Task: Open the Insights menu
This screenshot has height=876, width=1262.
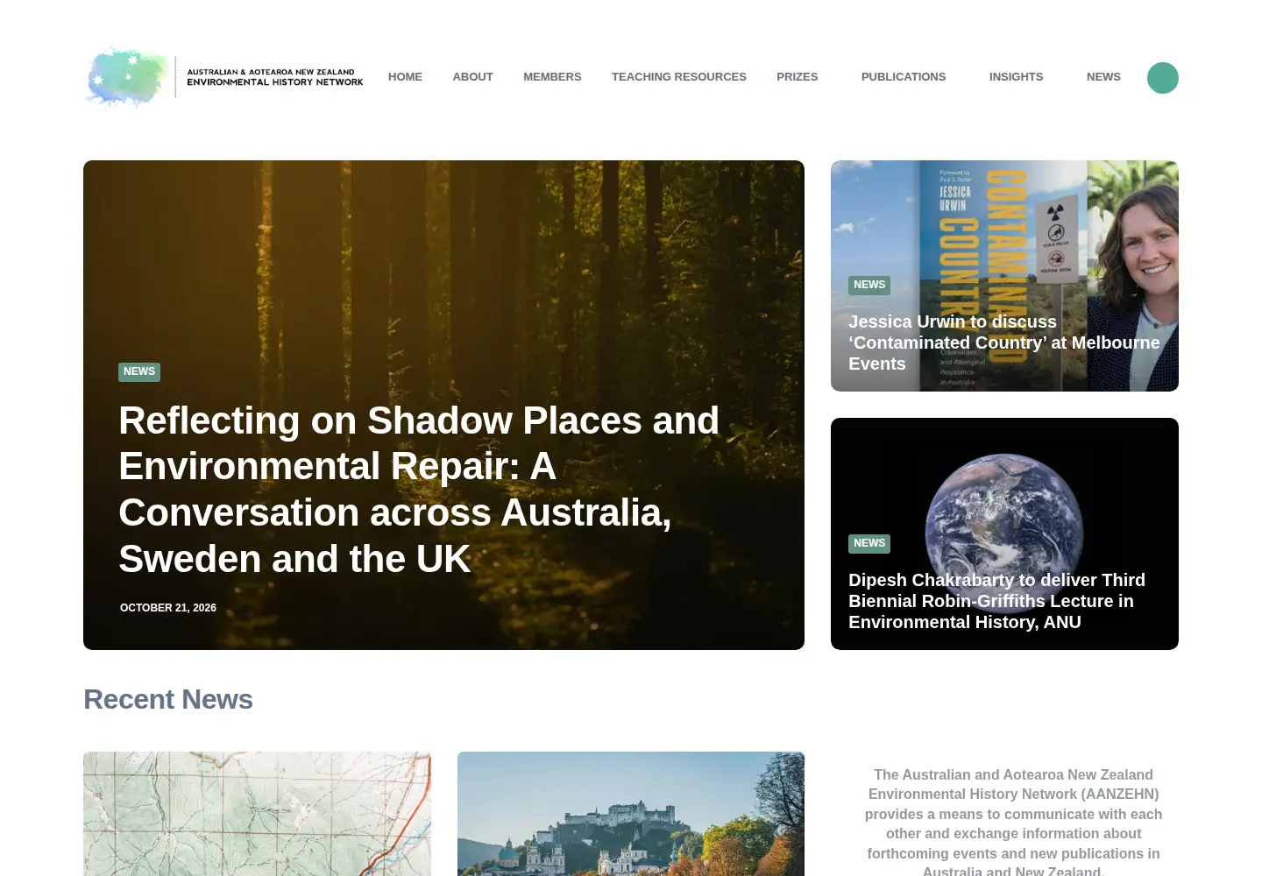Action: click(x=1016, y=77)
